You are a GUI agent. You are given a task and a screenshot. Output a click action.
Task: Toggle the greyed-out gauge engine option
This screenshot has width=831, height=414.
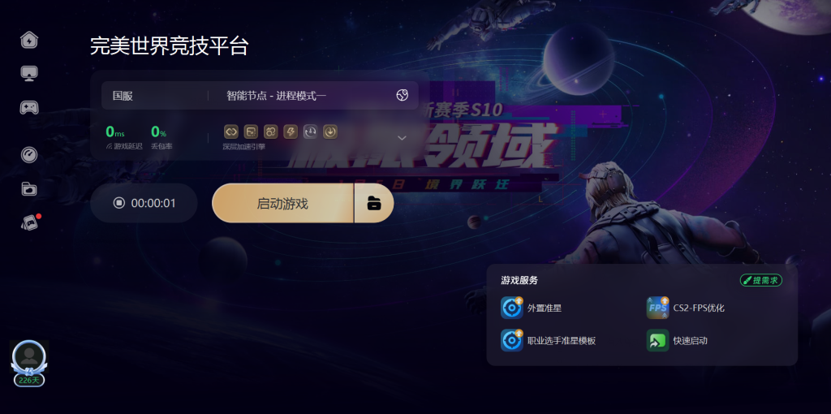[x=310, y=132]
